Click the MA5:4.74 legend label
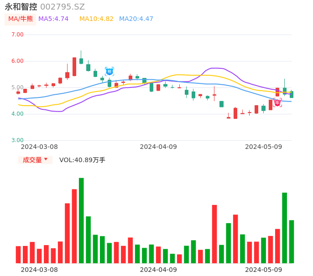The width and height of the screenshot is (313, 276). (x=53, y=19)
